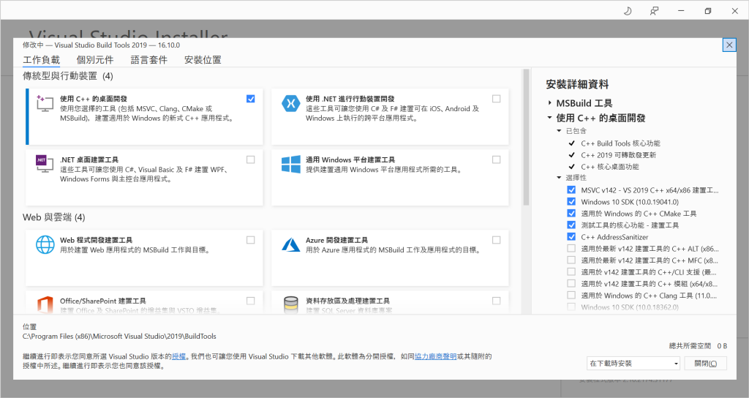This screenshot has height=398, width=749.
Task: Check the .NET desktop build tools checkbox
Action: [x=251, y=159]
